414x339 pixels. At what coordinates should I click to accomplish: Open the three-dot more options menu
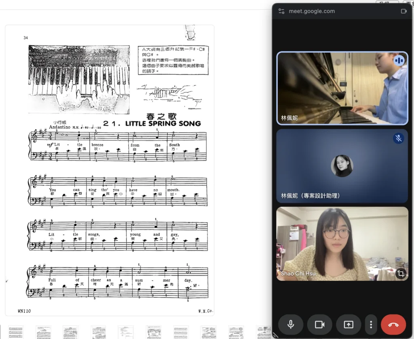[371, 324]
